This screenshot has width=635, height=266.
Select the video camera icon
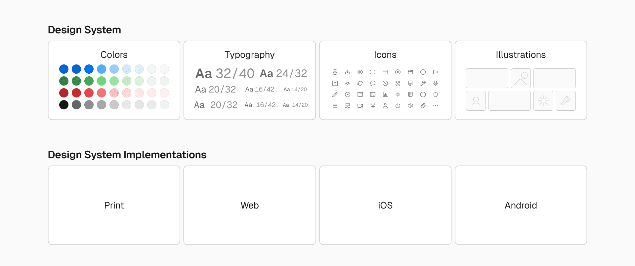(360, 106)
